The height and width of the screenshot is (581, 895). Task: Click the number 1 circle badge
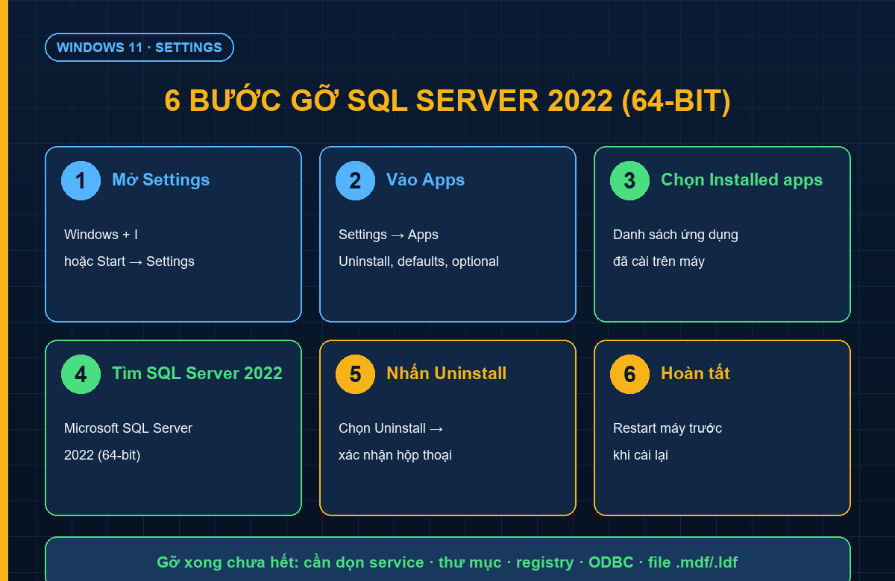pos(81,180)
